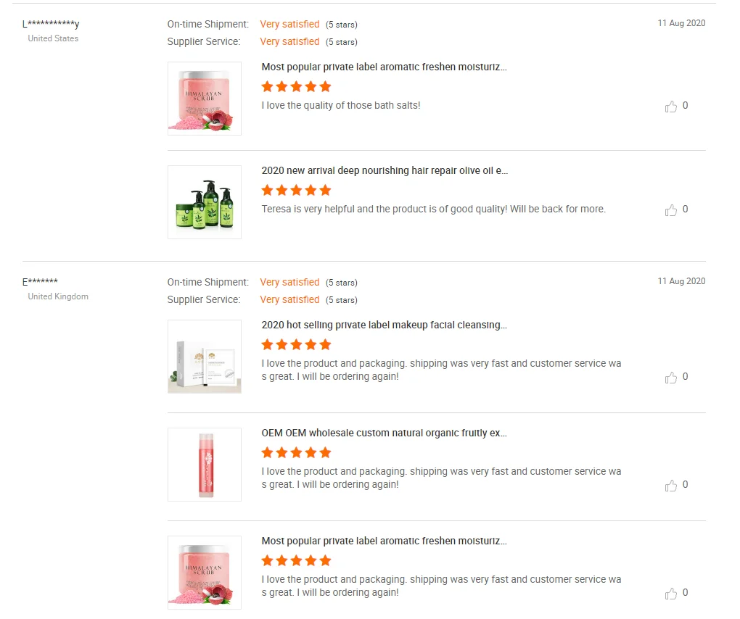Open "2020 new arrival deep nourishing hair repair" link

tap(385, 171)
